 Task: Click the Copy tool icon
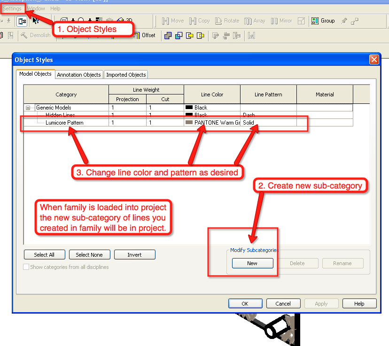[x=193, y=21]
